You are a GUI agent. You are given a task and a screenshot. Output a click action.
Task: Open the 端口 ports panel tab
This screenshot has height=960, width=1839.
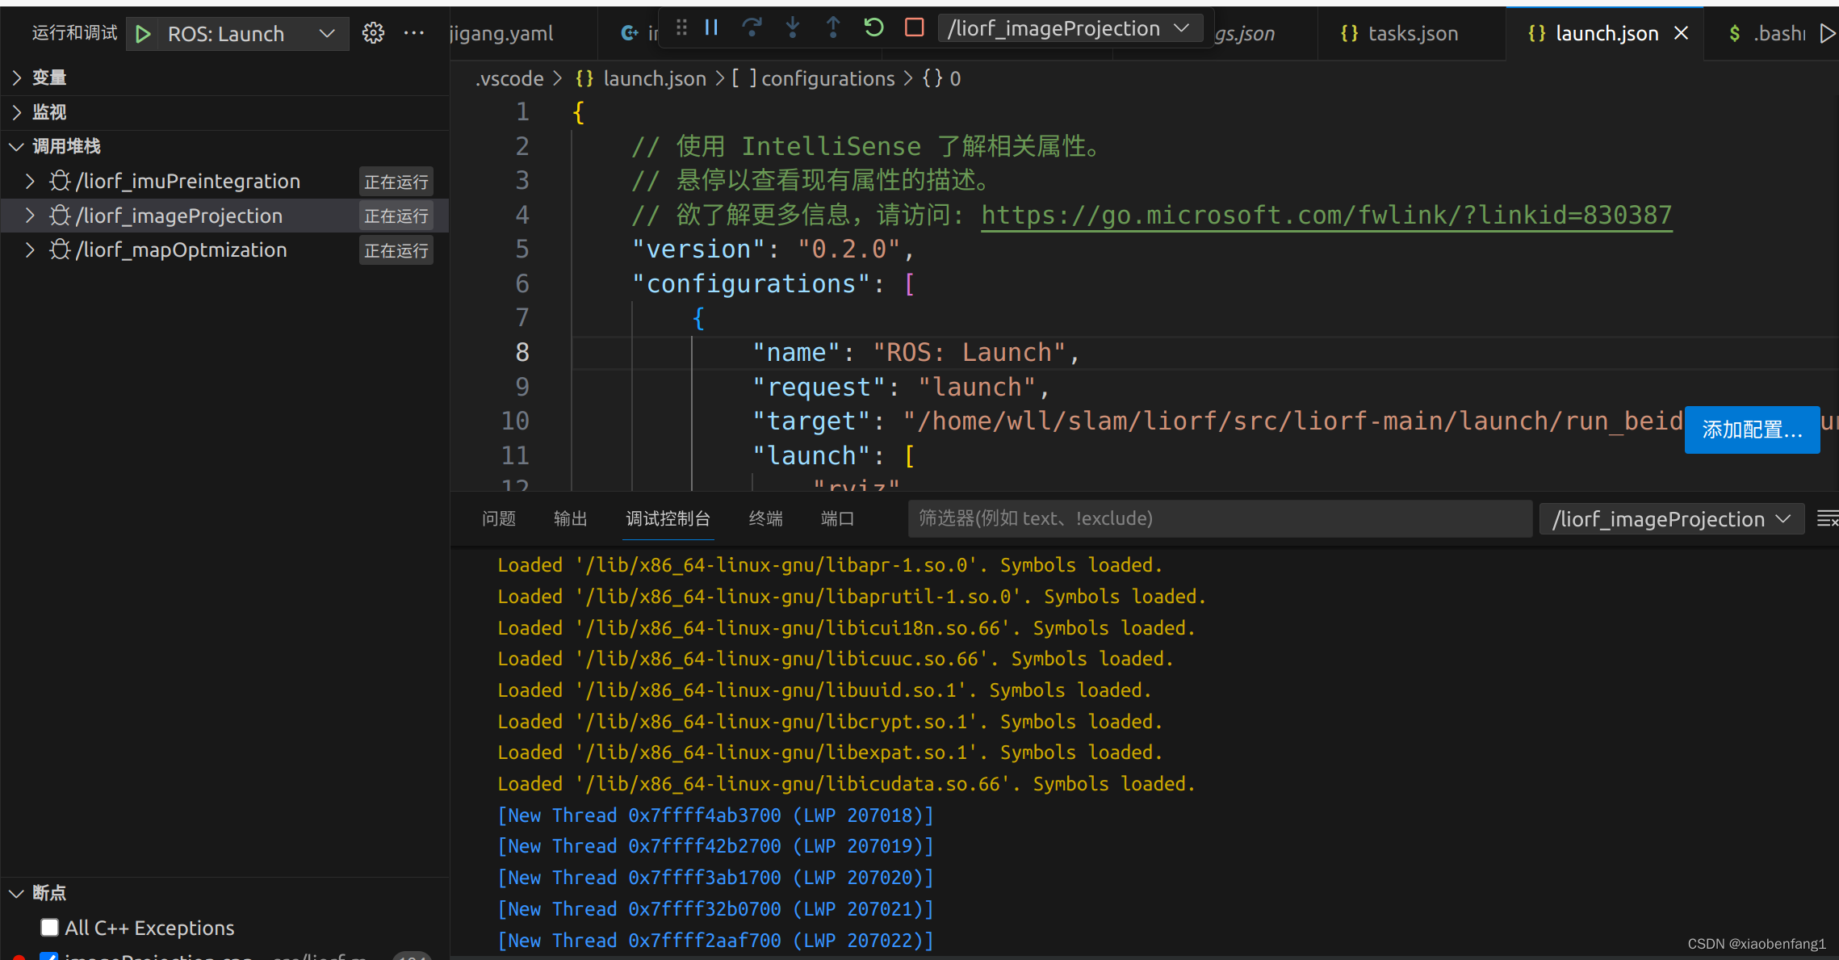coord(837,518)
